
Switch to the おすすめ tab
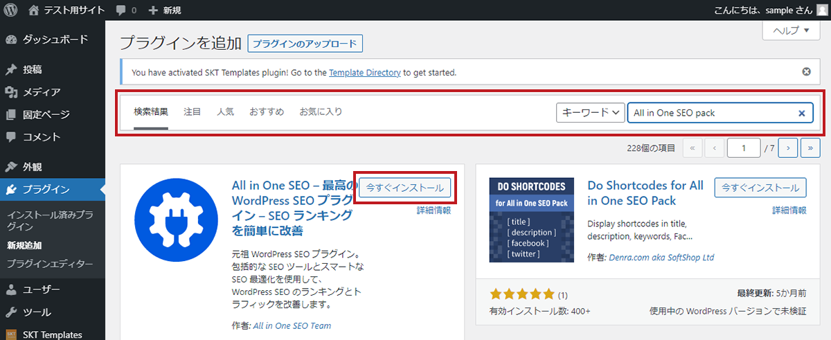267,111
